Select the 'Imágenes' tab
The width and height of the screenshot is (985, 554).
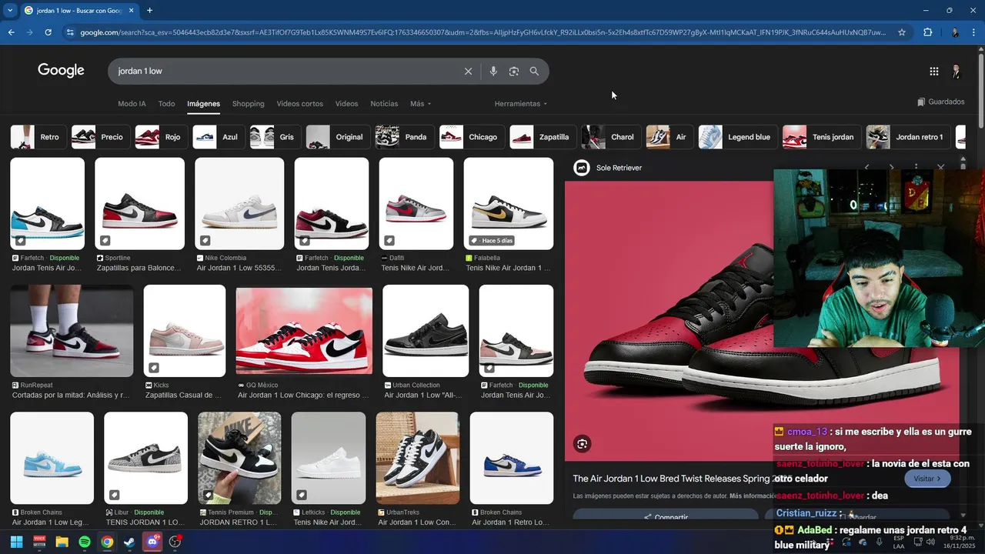tap(203, 104)
